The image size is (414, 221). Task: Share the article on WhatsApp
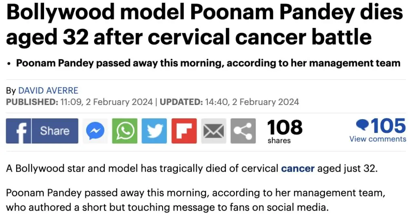pyautogui.click(x=125, y=131)
